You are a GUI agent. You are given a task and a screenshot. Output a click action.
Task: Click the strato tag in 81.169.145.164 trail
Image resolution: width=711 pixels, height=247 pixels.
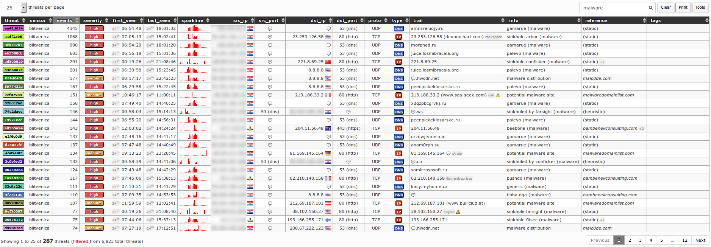point(457,154)
